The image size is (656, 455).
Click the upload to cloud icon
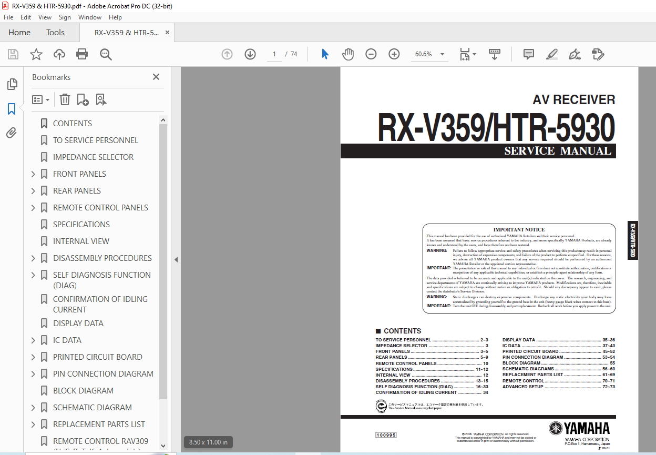59,54
